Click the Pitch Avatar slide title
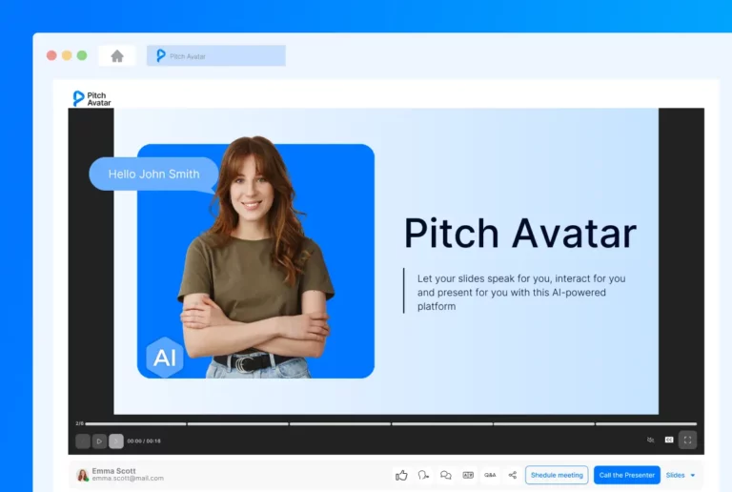The height and width of the screenshot is (492, 732). (x=520, y=233)
